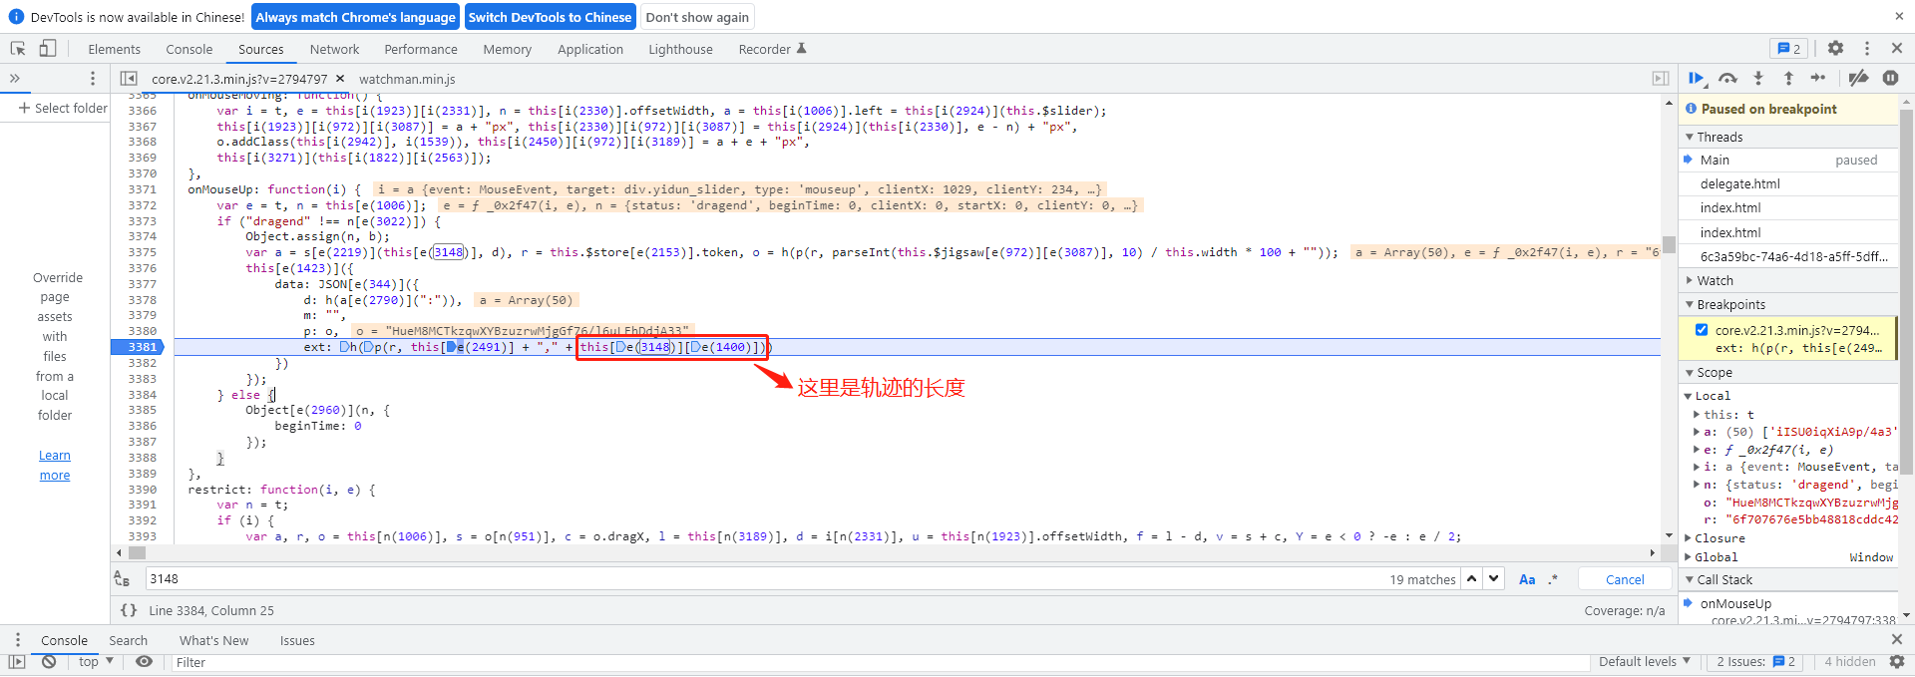Pretty print the source with braces icon

coord(129,610)
